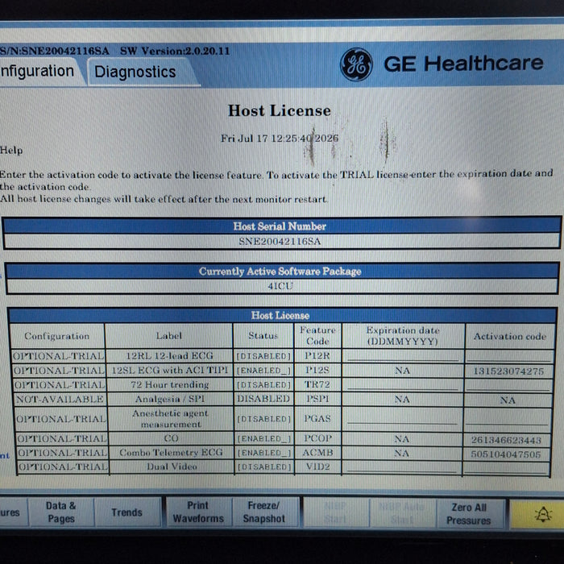Viewport: 564px width, 564px height.
Task: Click the Configuration column header
Action: (x=57, y=336)
